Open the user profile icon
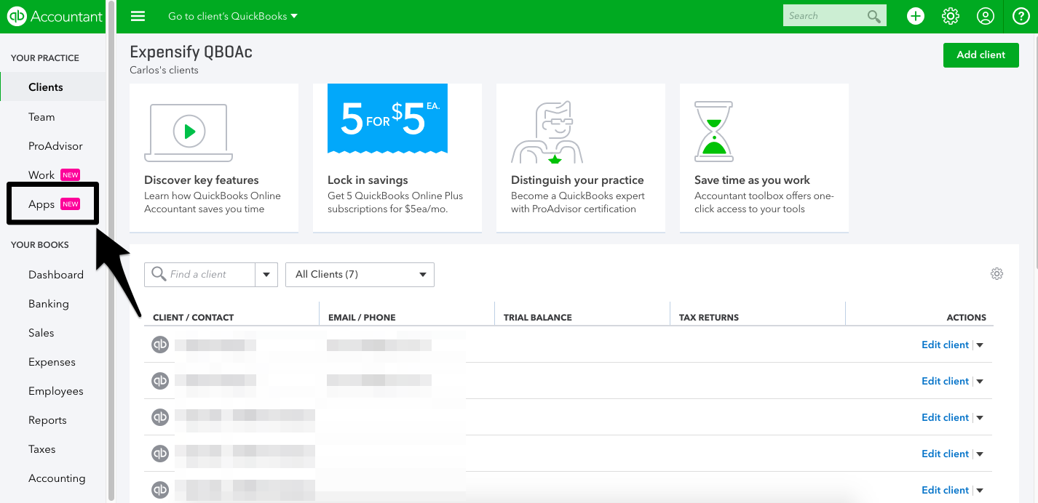The image size is (1038, 503). click(x=985, y=16)
